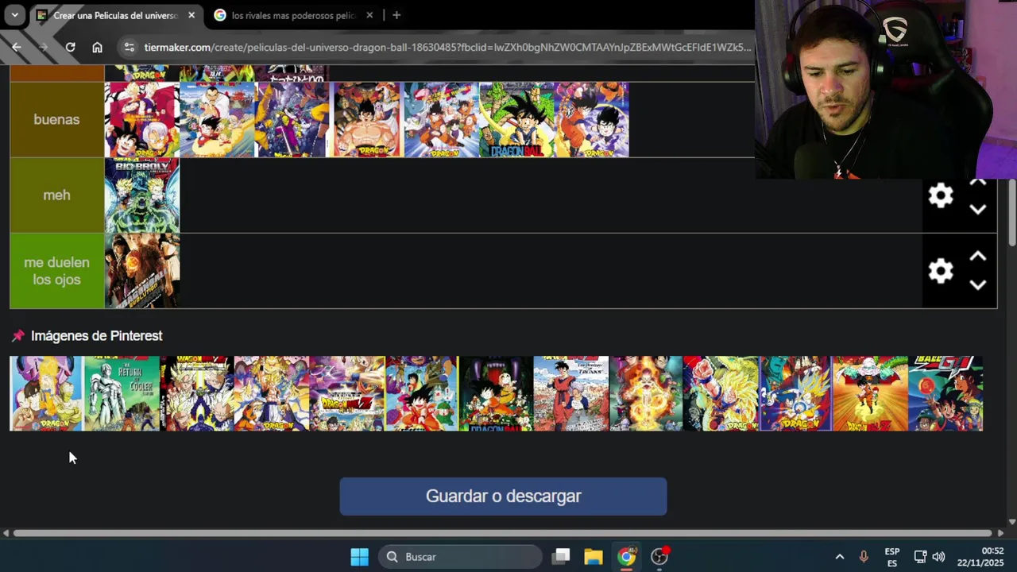Image resolution: width=1017 pixels, height=572 pixels.
Task: Open settings gear for me duelen los ojos tier
Action: tap(941, 271)
